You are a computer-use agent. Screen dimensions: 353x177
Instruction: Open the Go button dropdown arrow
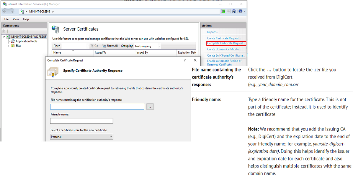[101, 46]
